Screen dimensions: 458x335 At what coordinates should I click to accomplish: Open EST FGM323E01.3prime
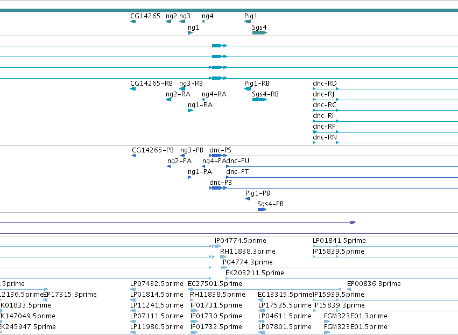point(356,317)
